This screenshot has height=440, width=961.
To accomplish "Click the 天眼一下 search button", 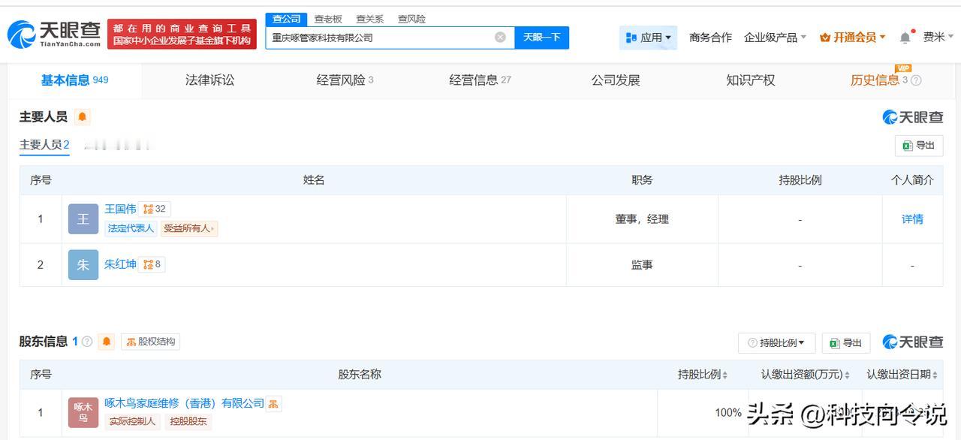I will coord(541,38).
